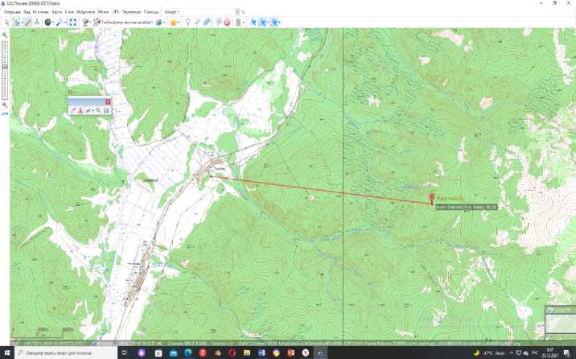Click the add placemark pin icon
Screen dimensions: 576x359
(187, 23)
